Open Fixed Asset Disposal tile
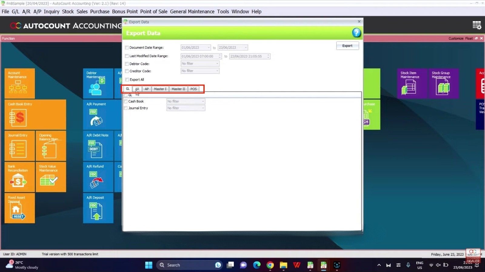485x272 pixels. (20, 208)
